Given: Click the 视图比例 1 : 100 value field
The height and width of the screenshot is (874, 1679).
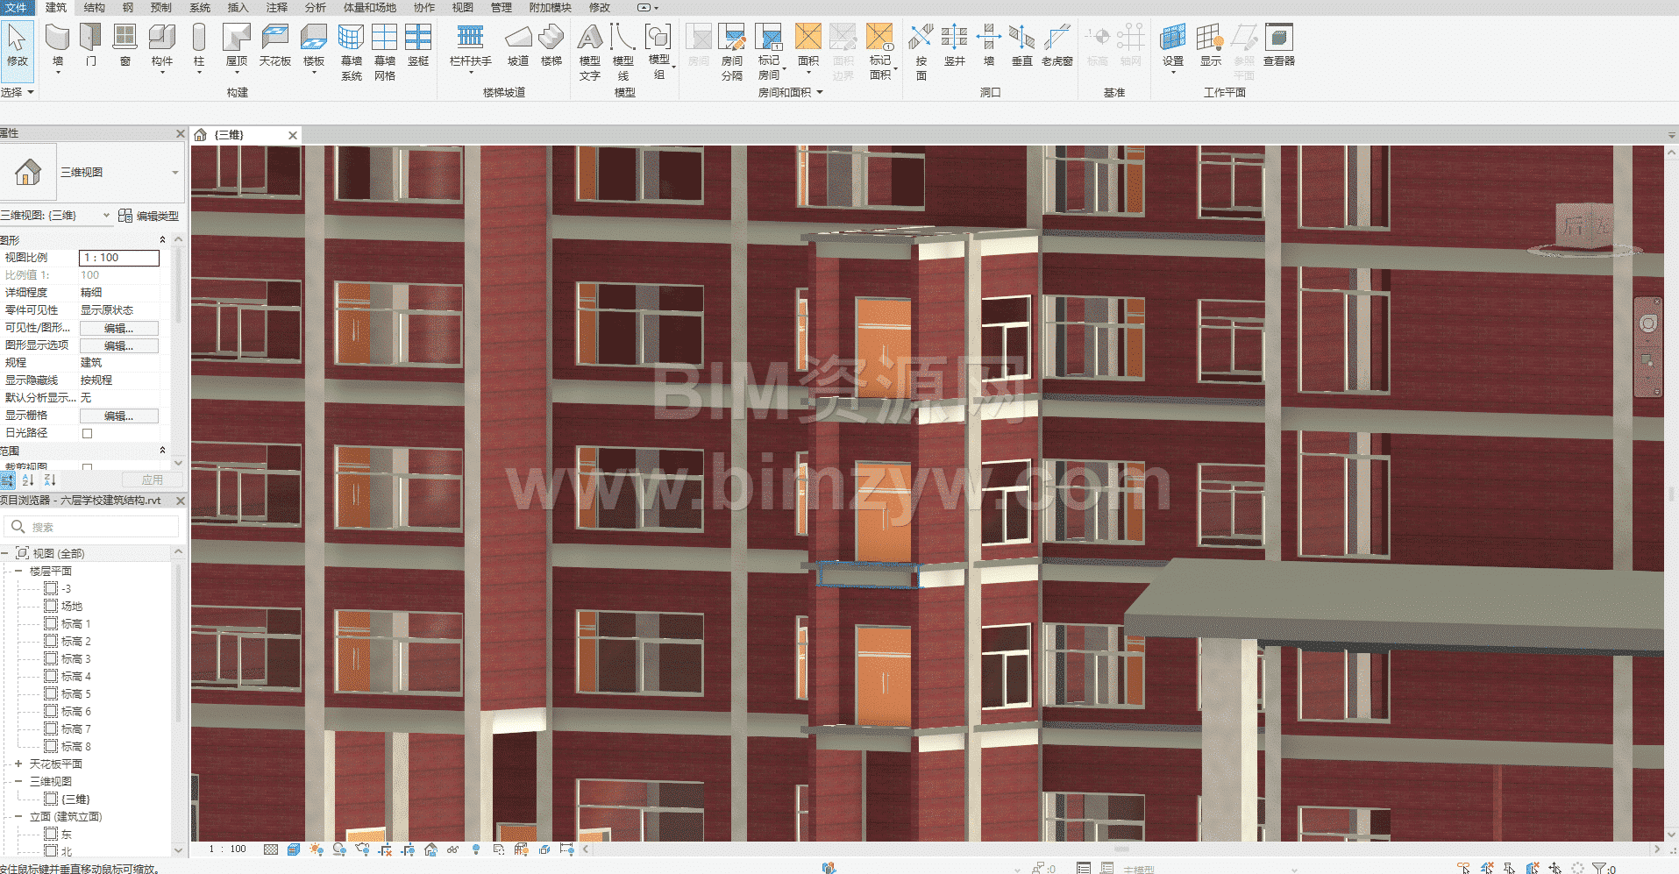Looking at the screenshot, I should (119, 258).
